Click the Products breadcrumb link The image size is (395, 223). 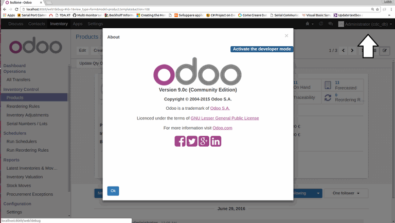coord(87,37)
